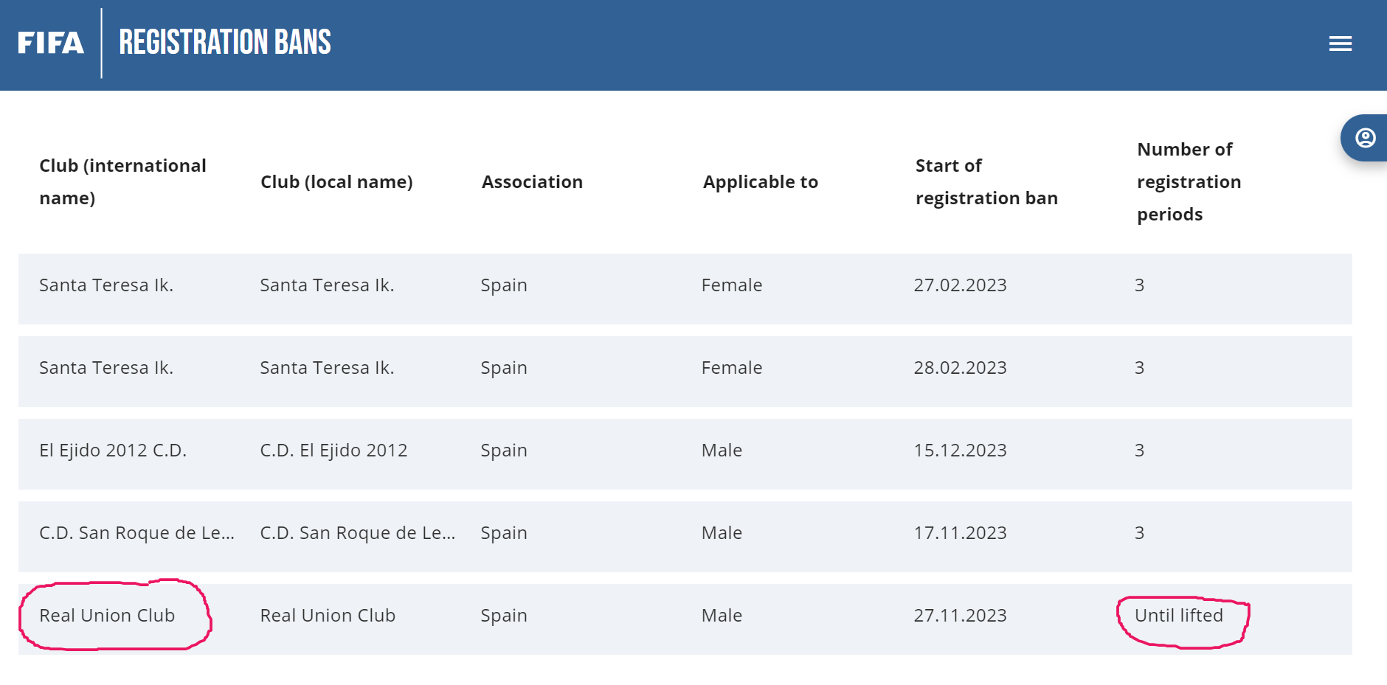
Task: Click the 28.02.2023 start date
Action: point(960,368)
